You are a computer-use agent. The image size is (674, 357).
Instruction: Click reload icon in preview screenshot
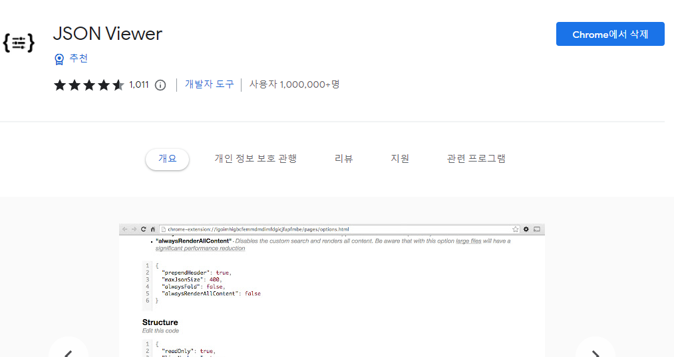point(144,229)
